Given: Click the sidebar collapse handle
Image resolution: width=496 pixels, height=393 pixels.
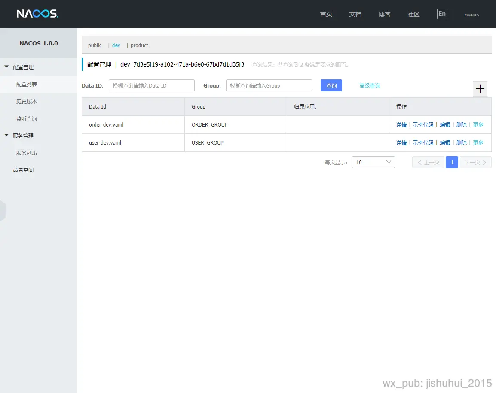Looking at the screenshot, I should click(3, 210).
